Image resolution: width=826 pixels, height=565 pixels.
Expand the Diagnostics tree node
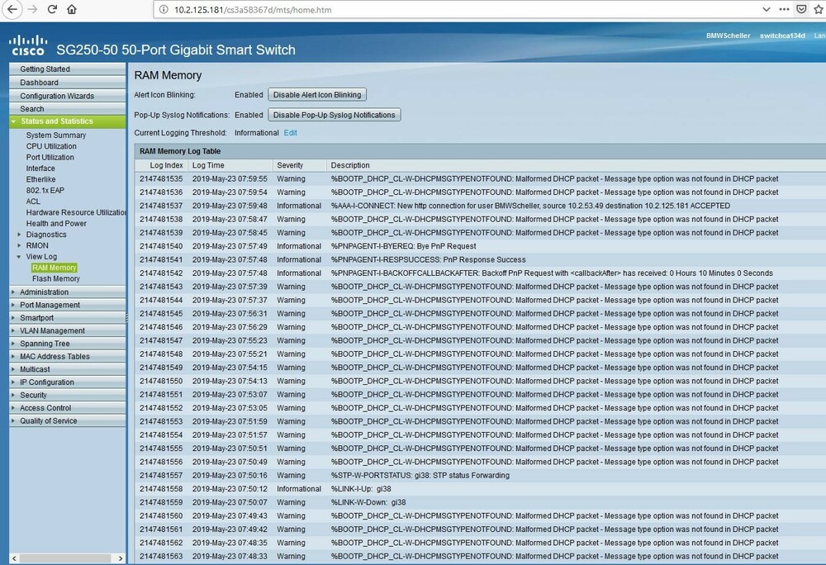pos(20,235)
